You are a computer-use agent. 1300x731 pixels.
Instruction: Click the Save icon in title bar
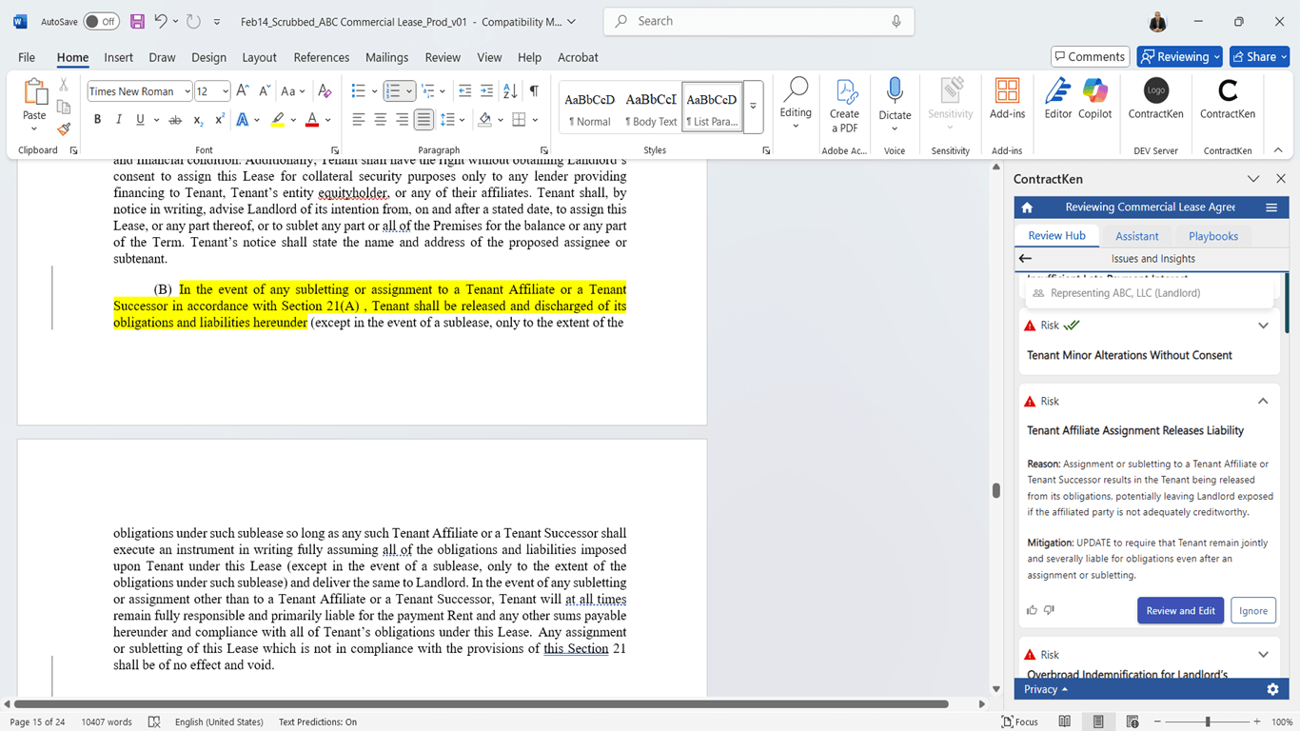(x=137, y=21)
